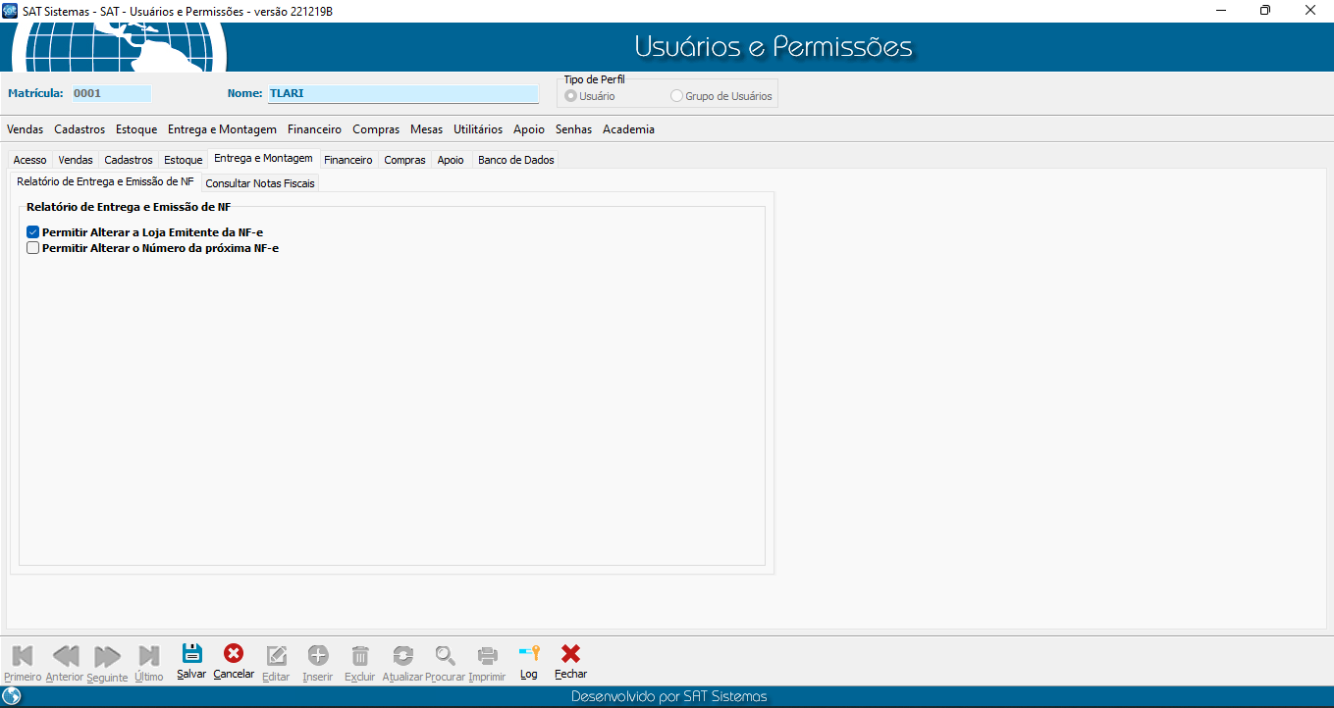Expand the Academia menu
Image resolution: width=1334 pixels, height=708 pixels.
628,129
